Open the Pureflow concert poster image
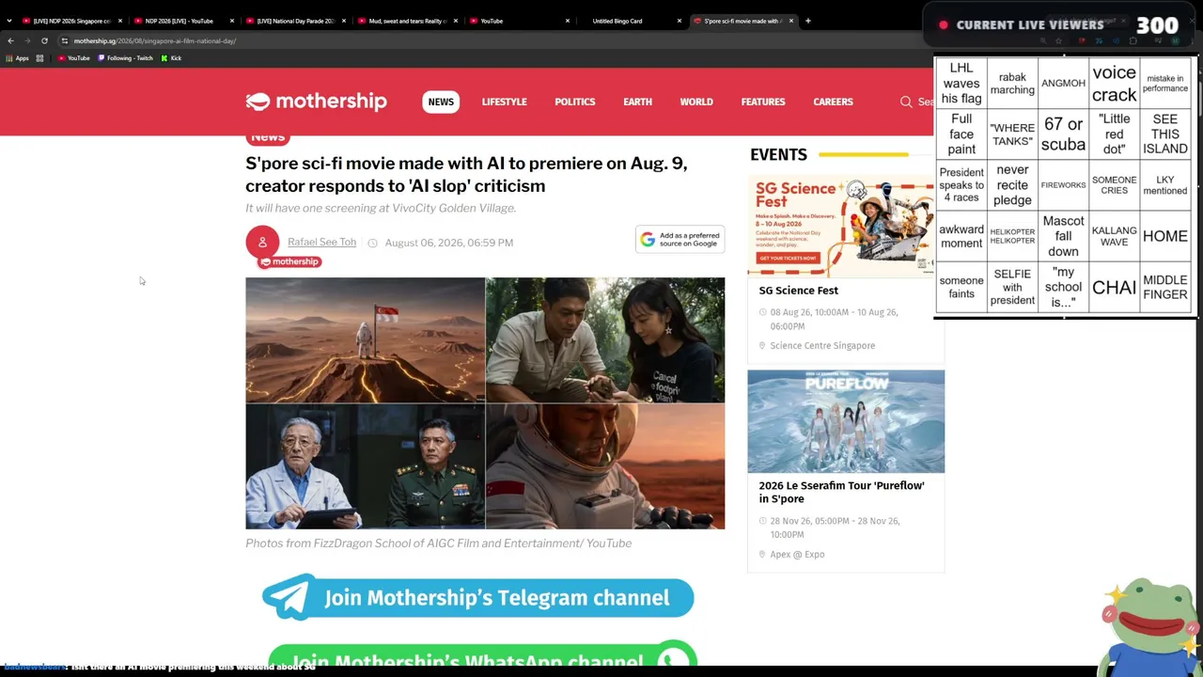This screenshot has height=677, width=1203. point(846,421)
